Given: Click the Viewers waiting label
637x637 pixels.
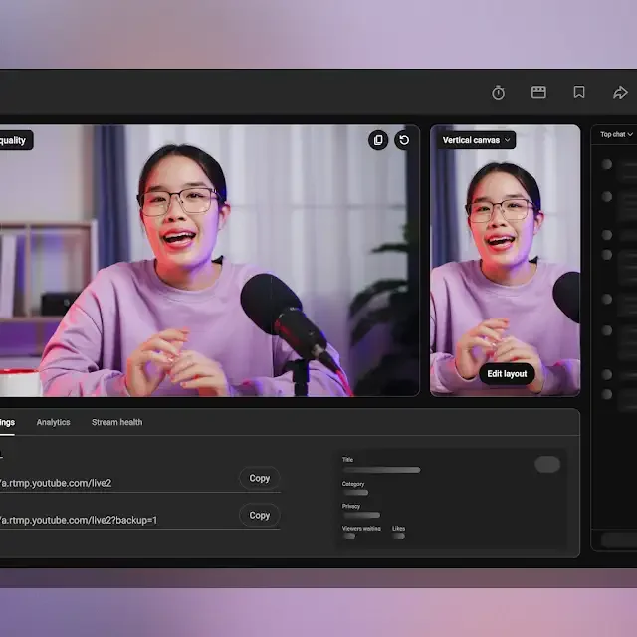Looking at the screenshot, I should click(x=361, y=529).
